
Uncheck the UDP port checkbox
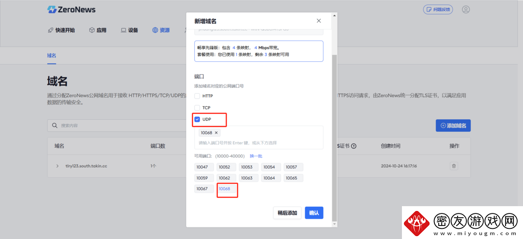[197, 119]
